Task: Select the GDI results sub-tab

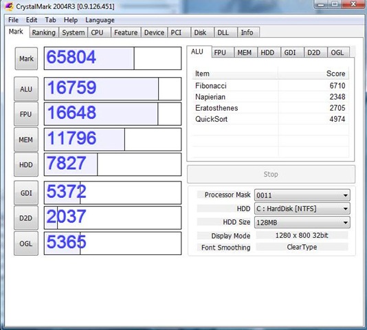Action: tap(292, 52)
